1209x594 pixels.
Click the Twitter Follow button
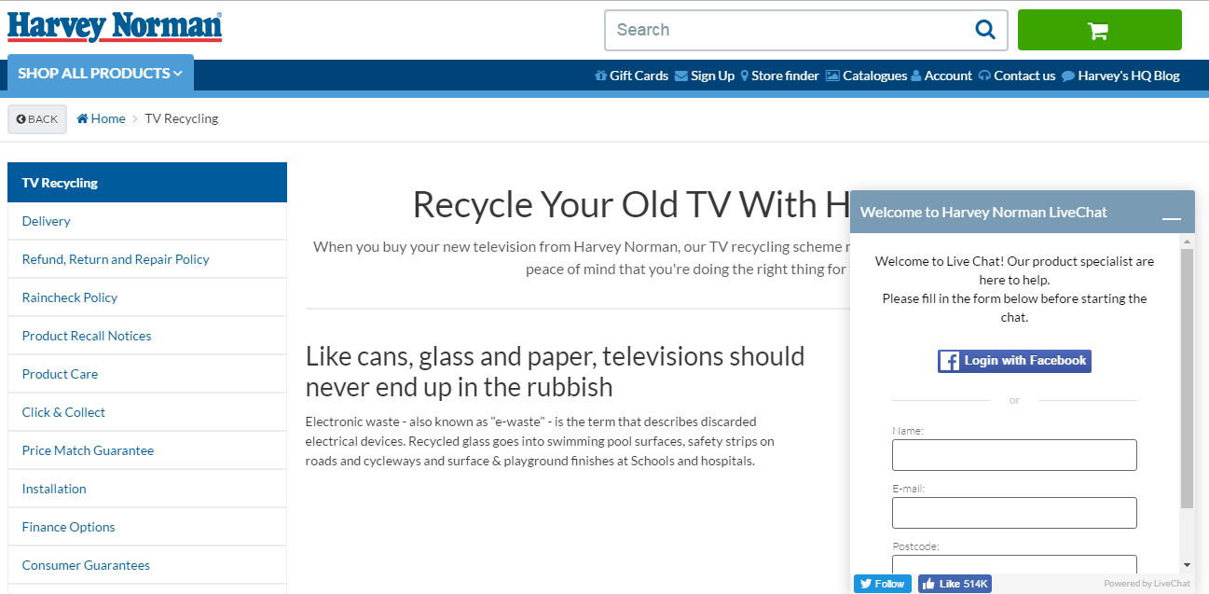pyautogui.click(x=882, y=584)
